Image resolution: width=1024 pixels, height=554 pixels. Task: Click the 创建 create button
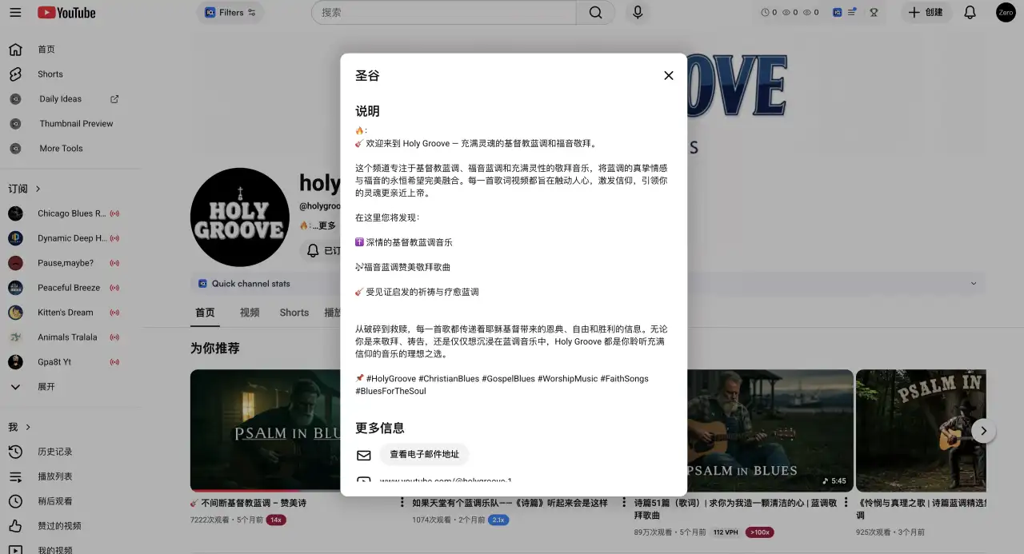(x=926, y=13)
